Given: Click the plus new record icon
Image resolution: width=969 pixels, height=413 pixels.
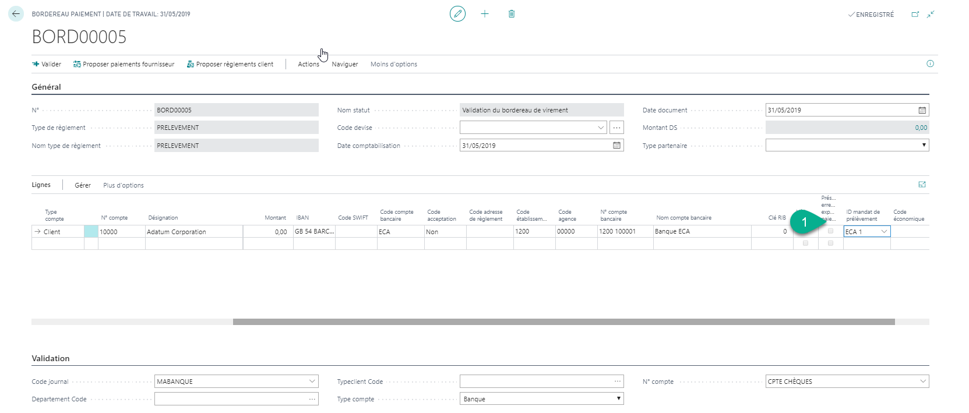Looking at the screenshot, I should tap(484, 14).
